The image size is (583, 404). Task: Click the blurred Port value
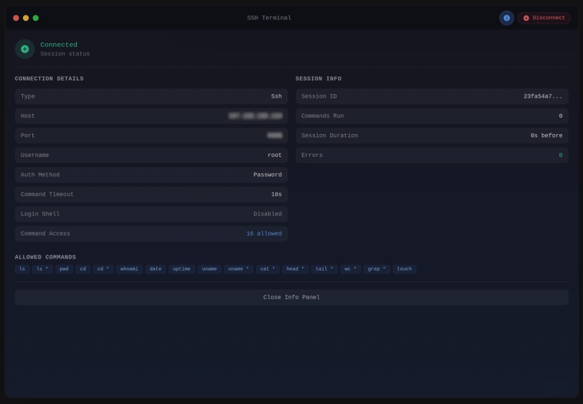click(x=274, y=135)
